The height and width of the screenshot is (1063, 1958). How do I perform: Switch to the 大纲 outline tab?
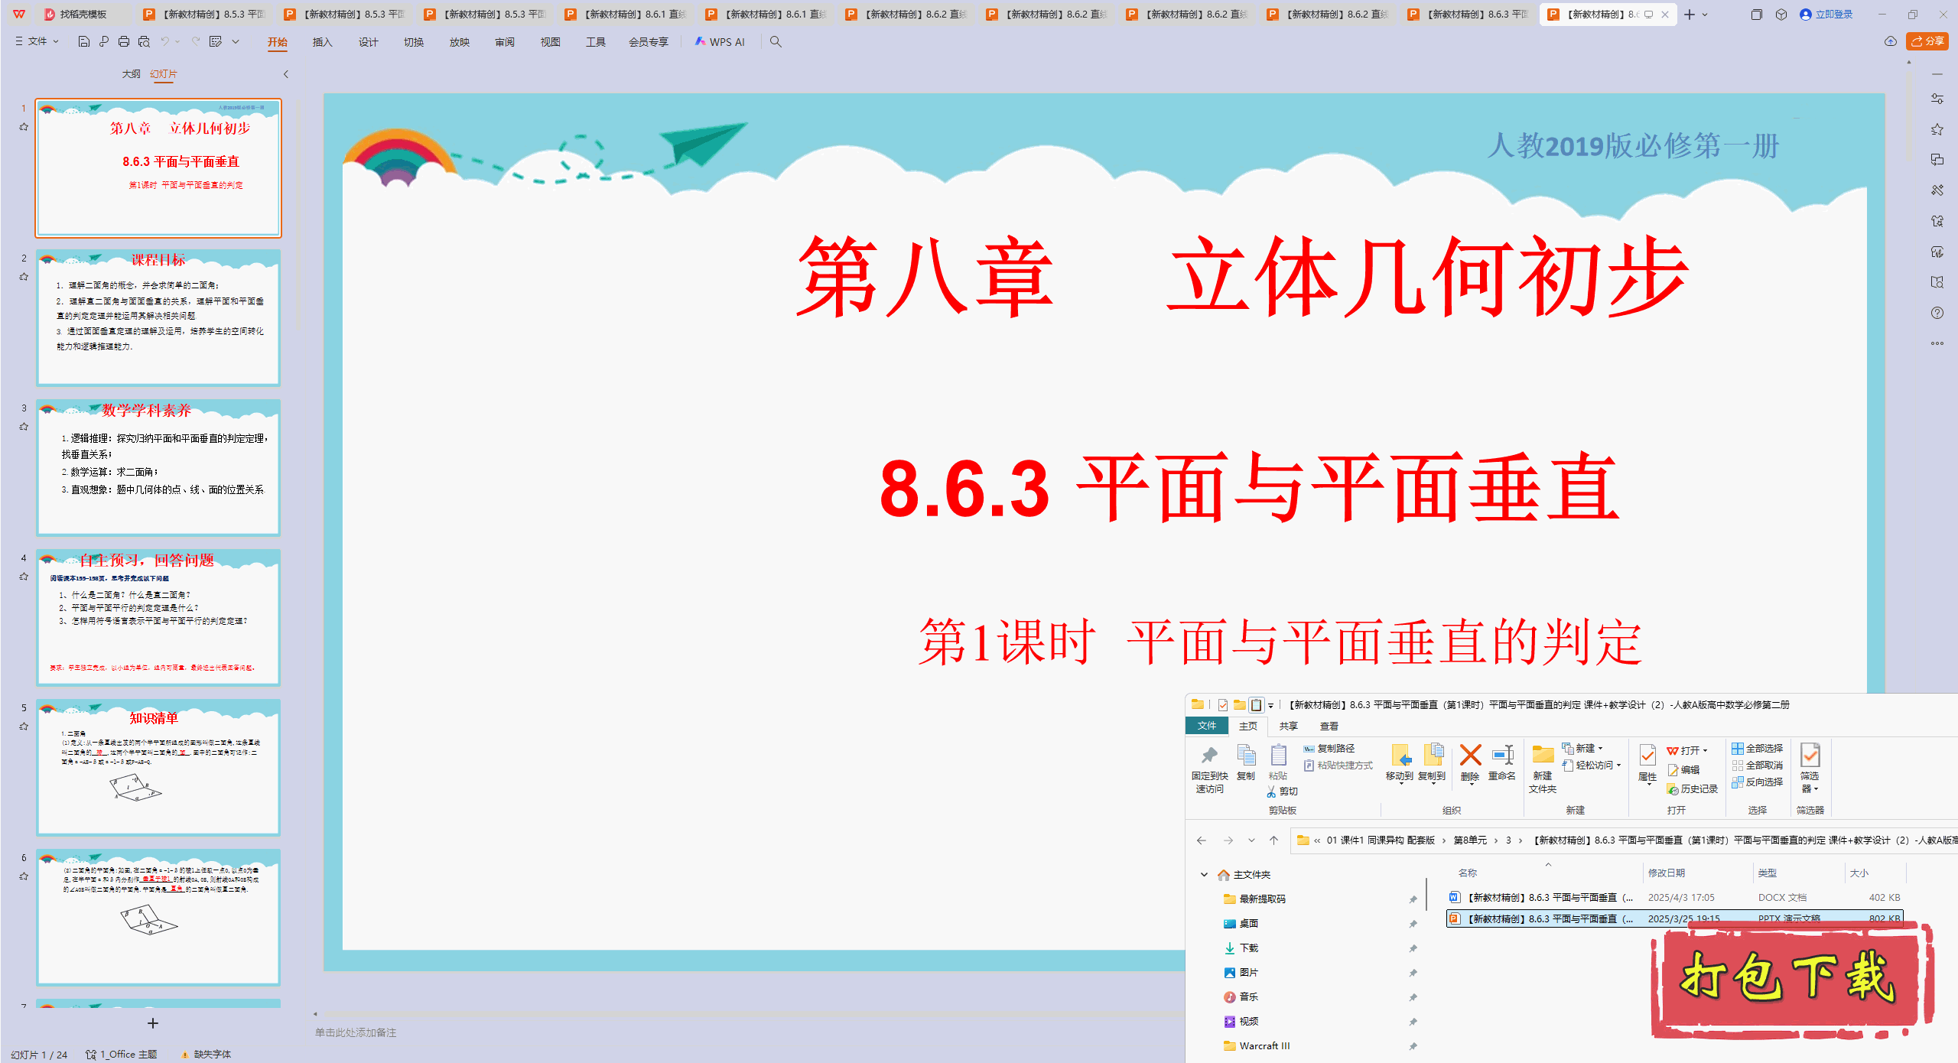(131, 74)
